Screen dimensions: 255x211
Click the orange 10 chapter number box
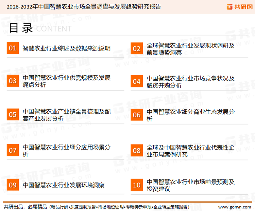[137, 185]
